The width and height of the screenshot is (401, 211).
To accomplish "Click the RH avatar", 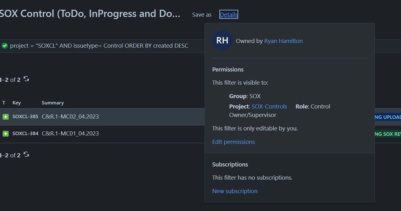I will tap(222, 40).
